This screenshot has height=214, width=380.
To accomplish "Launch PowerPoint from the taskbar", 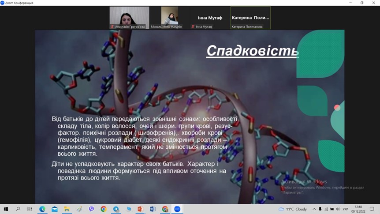I will pyautogui.click(x=141, y=209).
